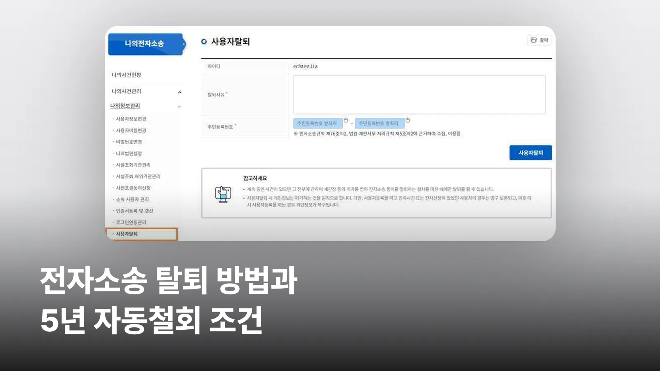Click the 아이디 field label
The image size is (660, 371).
click(214, 66)
